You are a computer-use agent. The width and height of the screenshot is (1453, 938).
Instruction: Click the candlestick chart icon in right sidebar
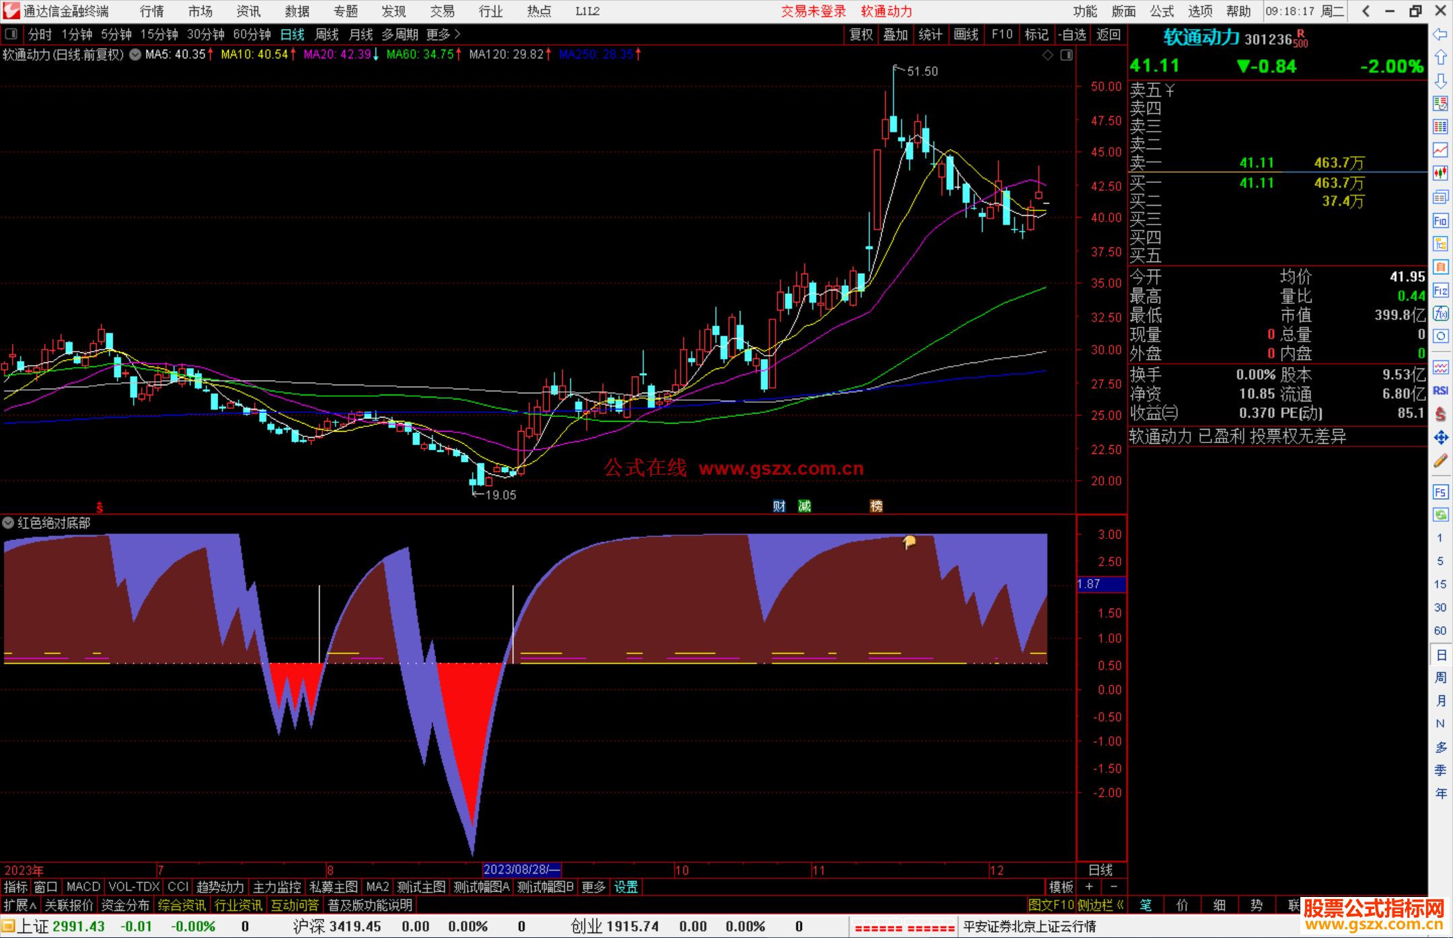1440,173
